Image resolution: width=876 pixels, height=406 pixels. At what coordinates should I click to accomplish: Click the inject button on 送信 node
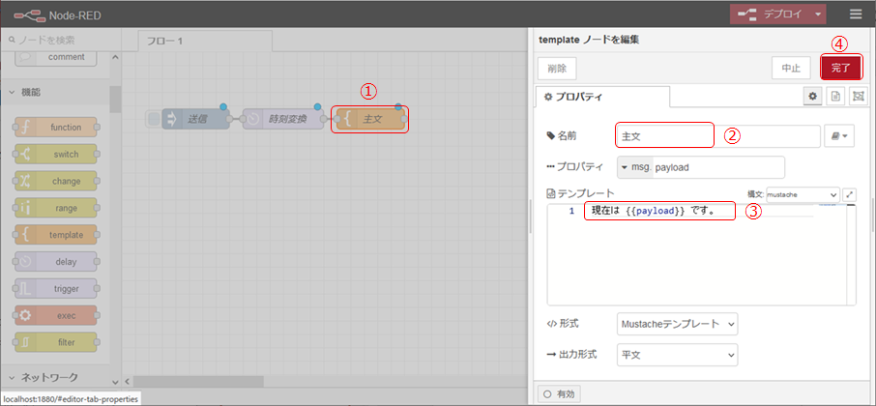[153, 119]
